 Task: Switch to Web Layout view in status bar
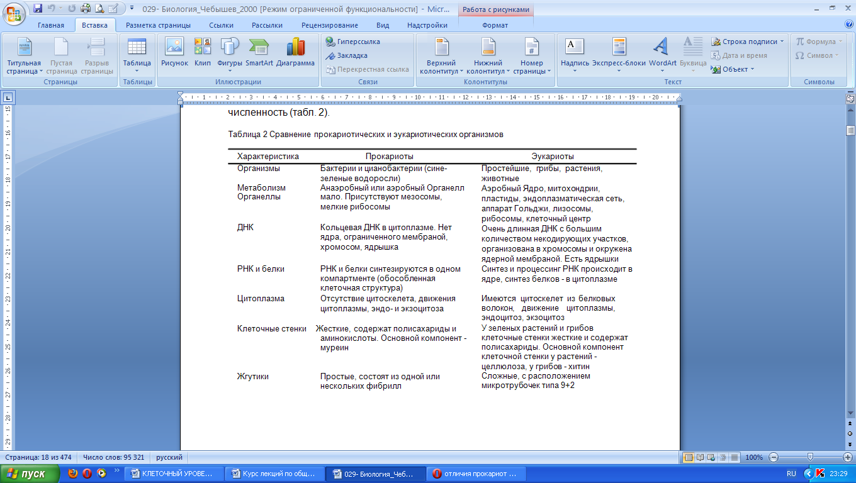[711, 457]
